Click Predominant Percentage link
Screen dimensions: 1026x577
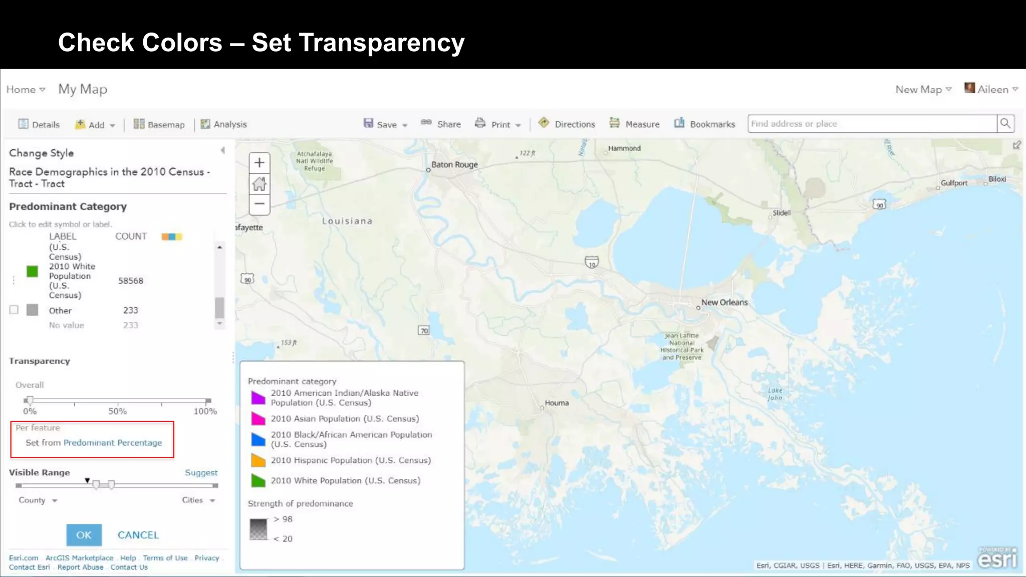click(x=113, y=443)
